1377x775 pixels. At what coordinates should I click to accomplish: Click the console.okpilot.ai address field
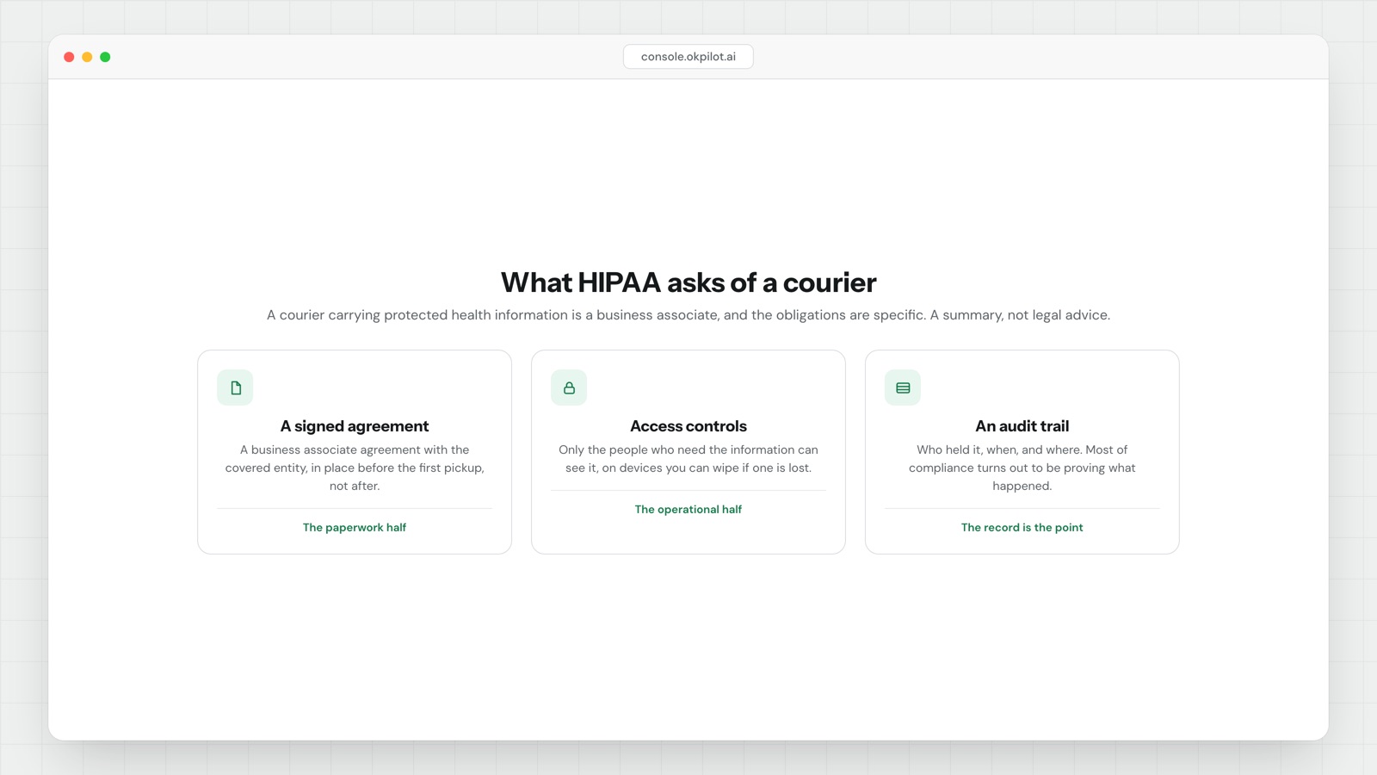pyautogui.click(x=688, y=57)
